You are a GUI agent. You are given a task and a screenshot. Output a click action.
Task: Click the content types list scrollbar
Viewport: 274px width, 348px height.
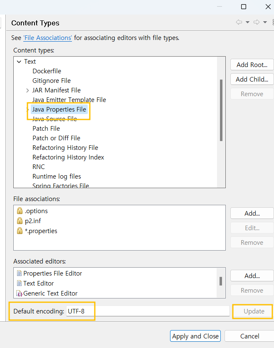click(221, 110)
